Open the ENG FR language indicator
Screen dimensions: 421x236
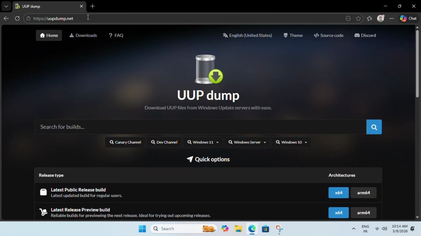(365, 229)
